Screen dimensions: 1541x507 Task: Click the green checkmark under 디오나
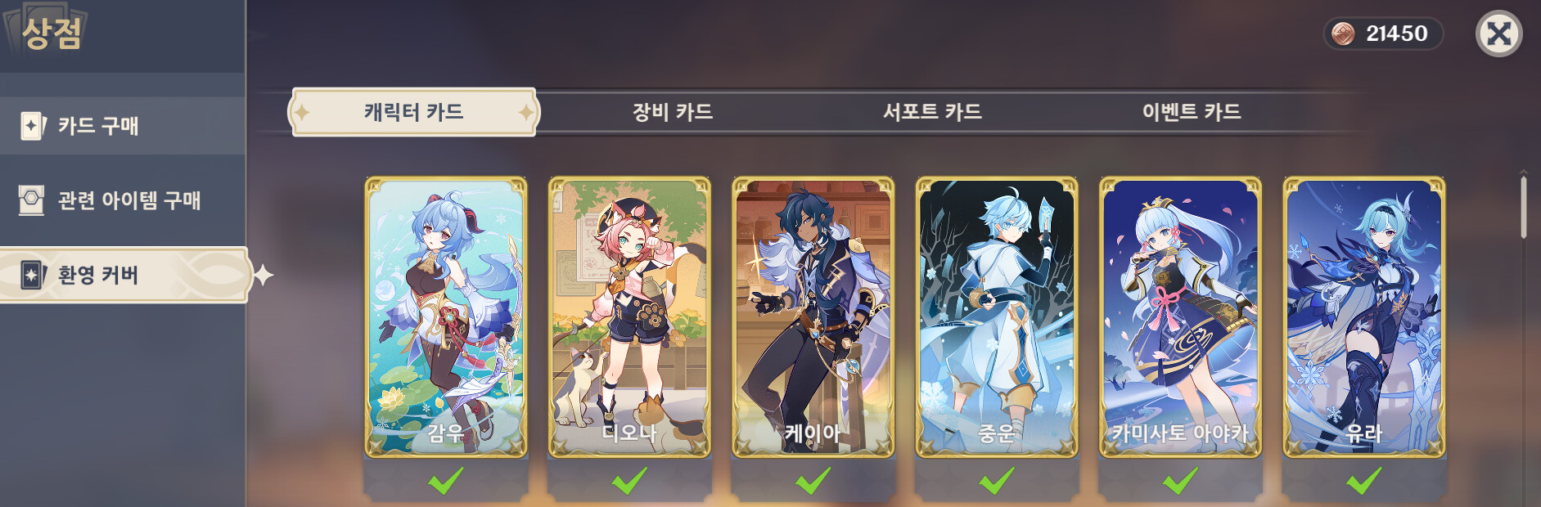(x=629, y=481)
